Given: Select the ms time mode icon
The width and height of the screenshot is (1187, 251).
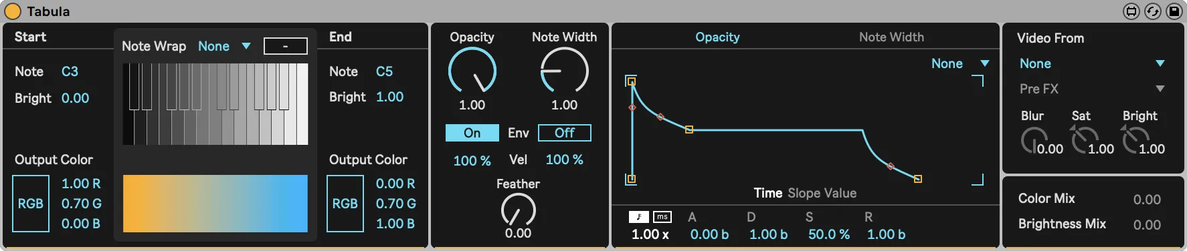Looking at the screenshot, I should (x=662, y=216).
